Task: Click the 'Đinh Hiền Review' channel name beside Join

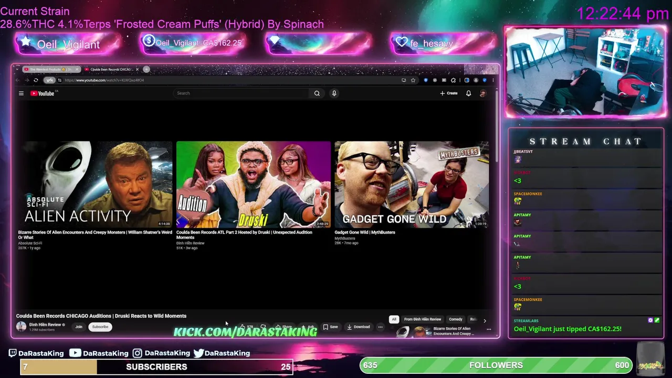Action: 45,325
